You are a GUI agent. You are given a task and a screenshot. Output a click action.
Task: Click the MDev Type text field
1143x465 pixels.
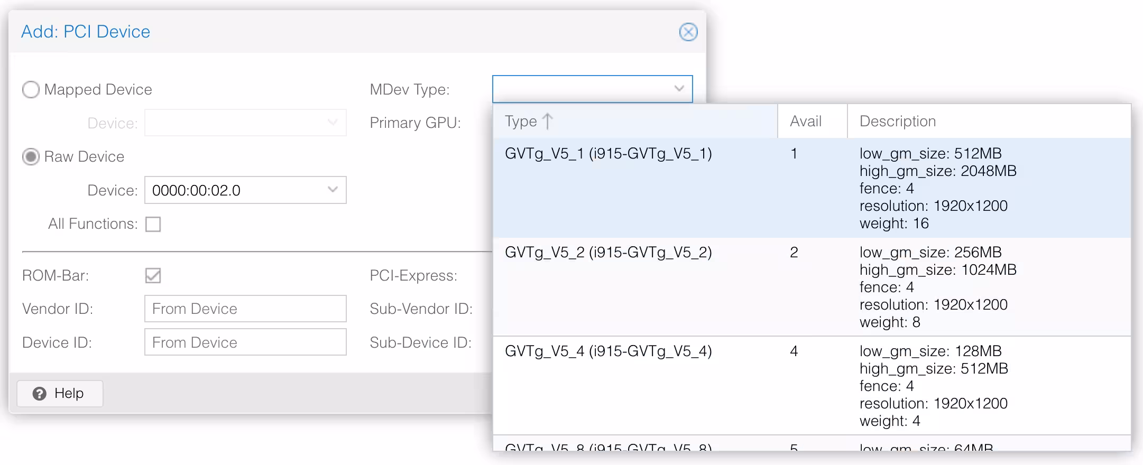(582, 89)
